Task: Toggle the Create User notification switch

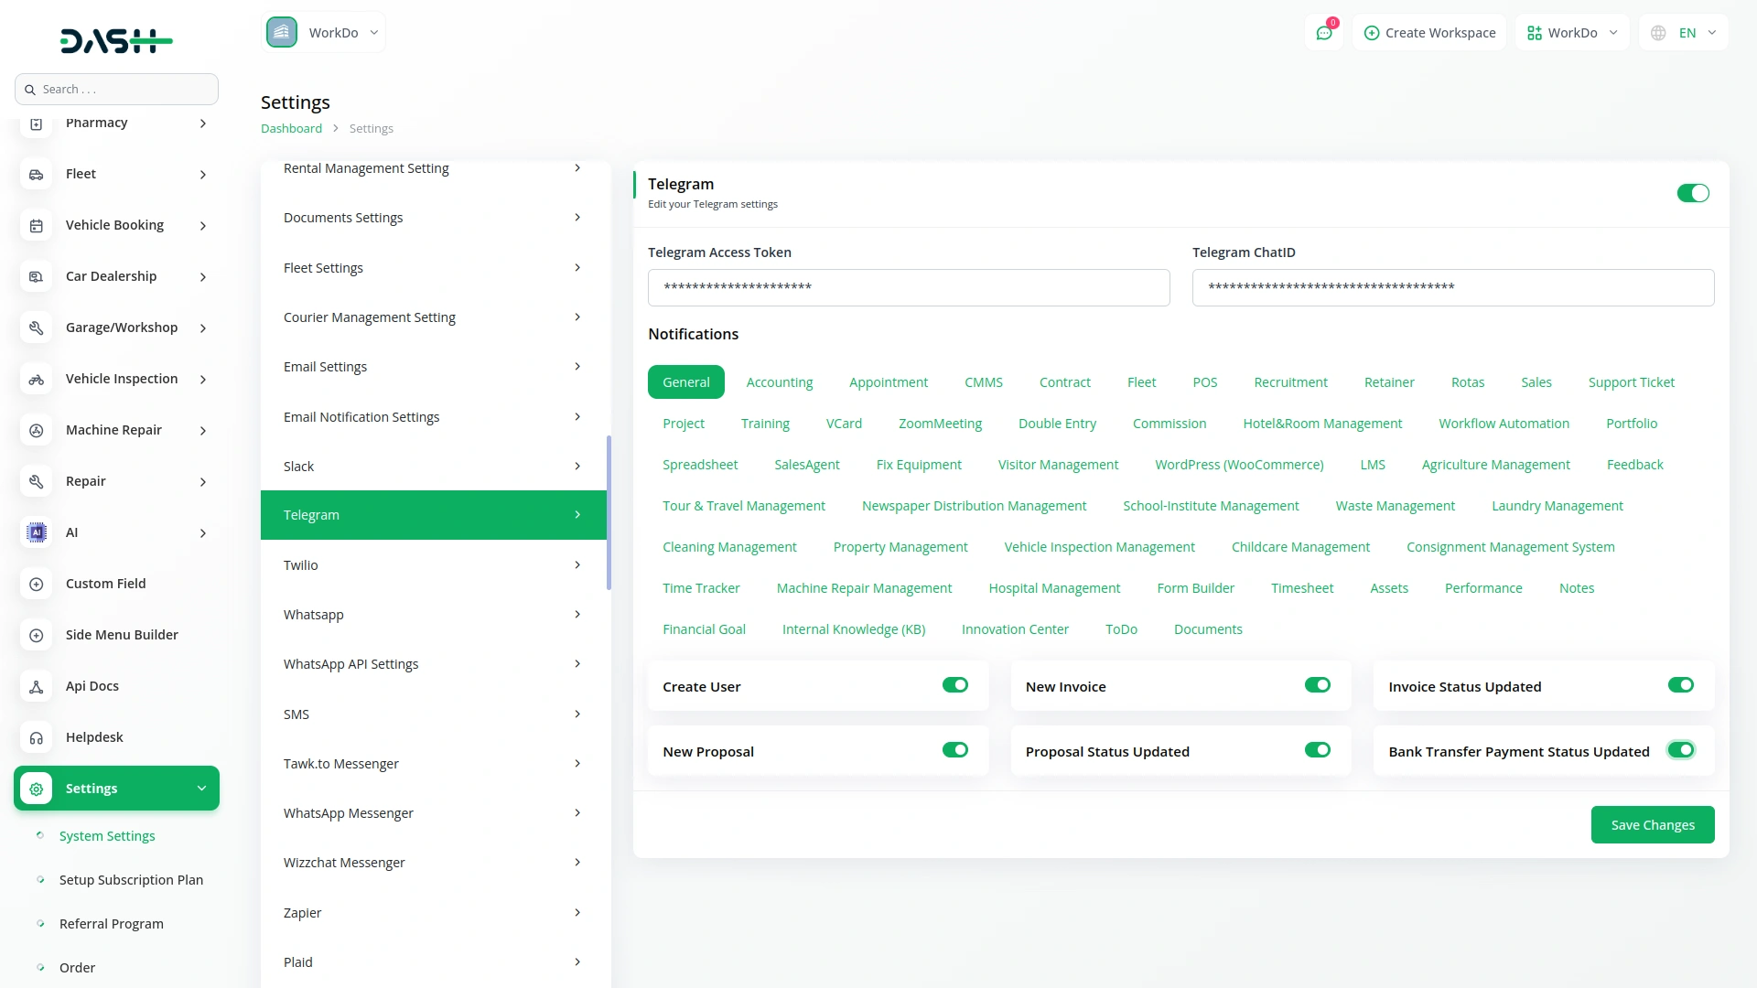Action: tap(954, 685)
